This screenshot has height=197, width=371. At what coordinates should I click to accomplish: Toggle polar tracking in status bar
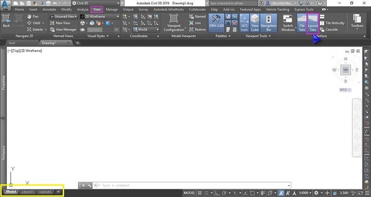224,193
